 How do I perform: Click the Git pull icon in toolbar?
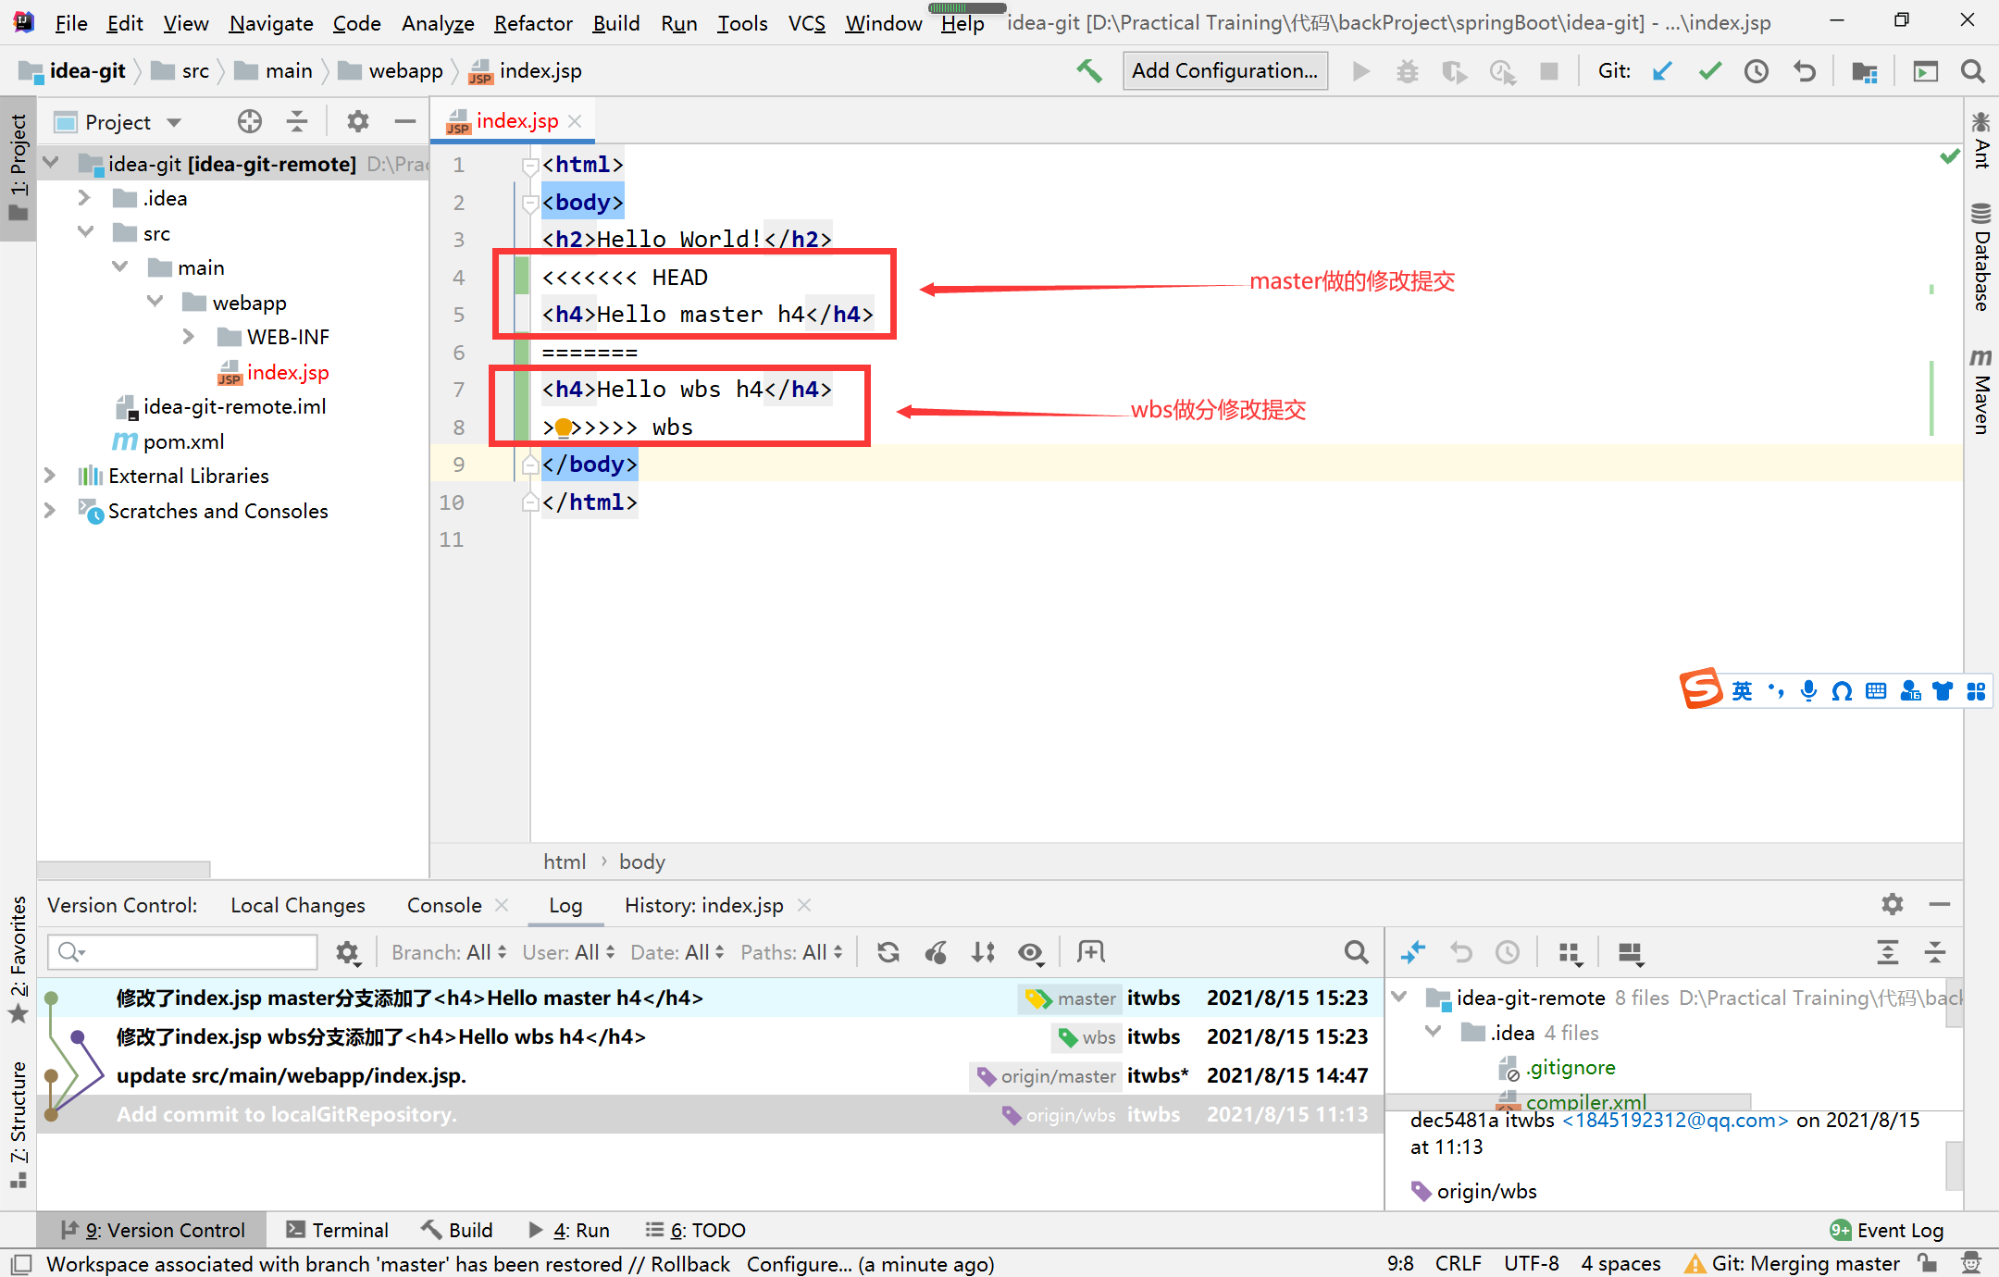(x=1671, y=73)
